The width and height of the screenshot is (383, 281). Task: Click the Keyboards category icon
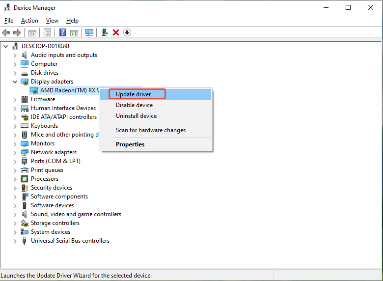[25, 126]
